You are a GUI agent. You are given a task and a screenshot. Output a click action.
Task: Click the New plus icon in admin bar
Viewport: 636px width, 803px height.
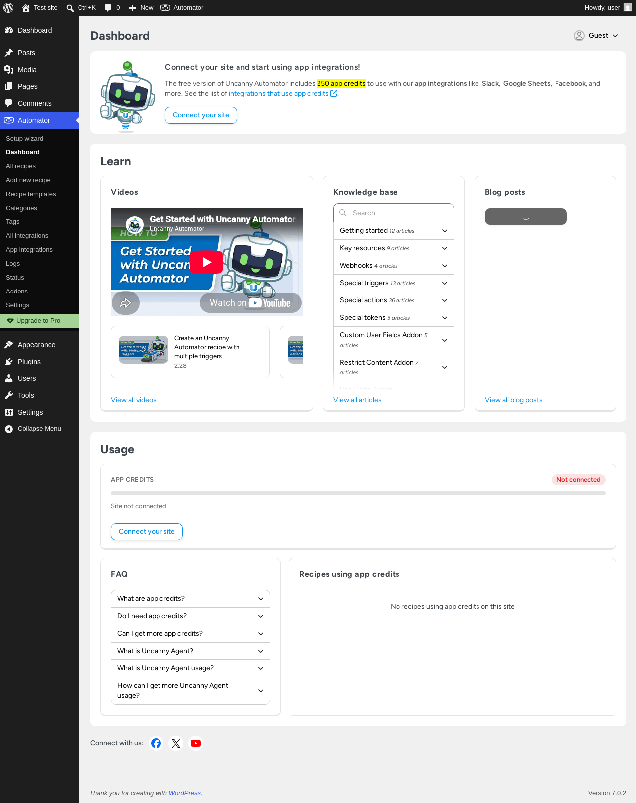click(x=132, y=8)
